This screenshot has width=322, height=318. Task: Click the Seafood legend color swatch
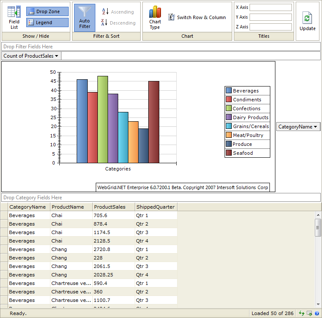point(229,153)
